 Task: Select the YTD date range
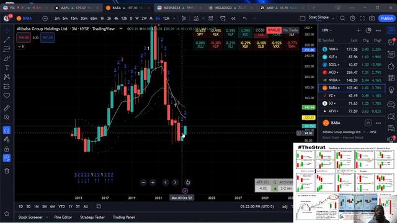[x=61, y=206]
